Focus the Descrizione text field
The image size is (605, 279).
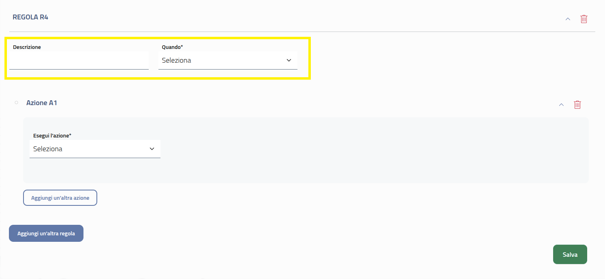tap(79, 61)
